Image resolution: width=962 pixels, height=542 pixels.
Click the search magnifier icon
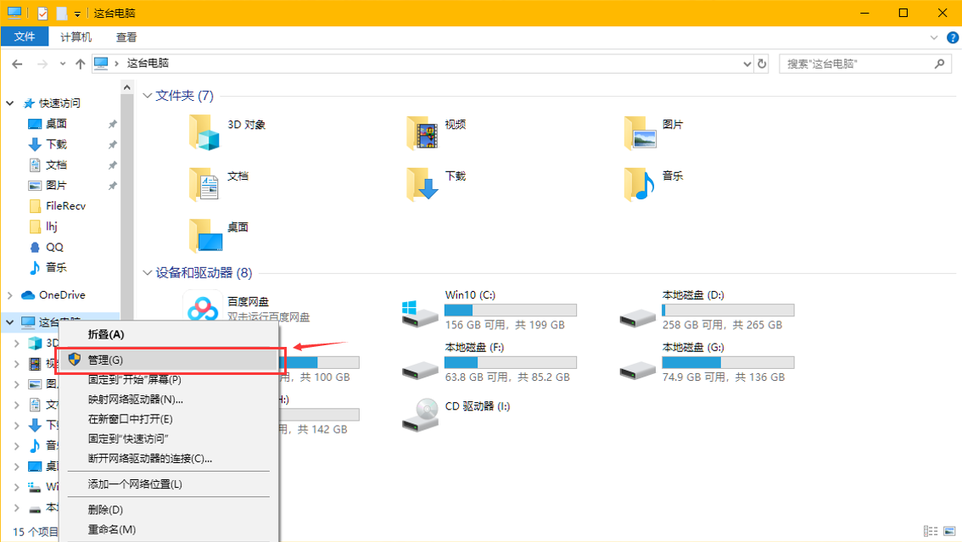[x=939, y=63]
